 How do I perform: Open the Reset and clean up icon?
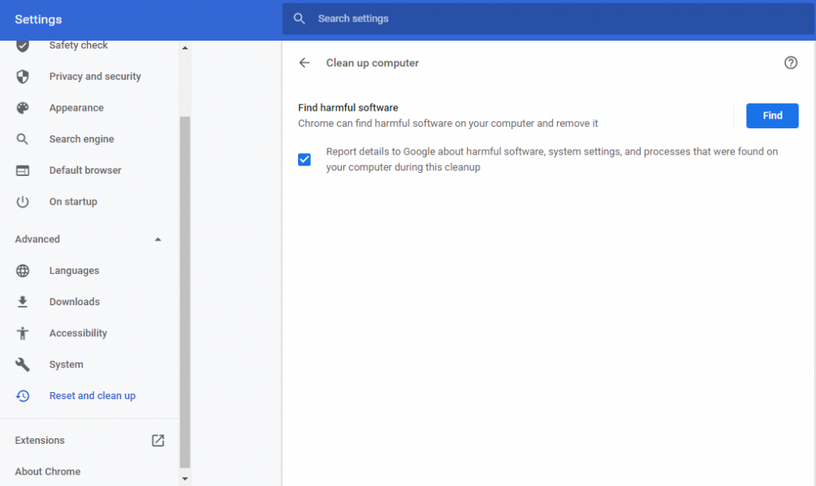point(21,395)
